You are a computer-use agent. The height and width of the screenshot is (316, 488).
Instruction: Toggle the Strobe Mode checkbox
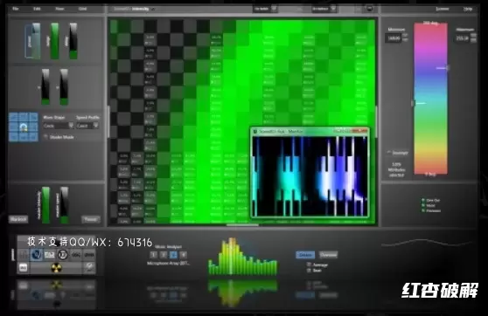click(x=46, y=137)
